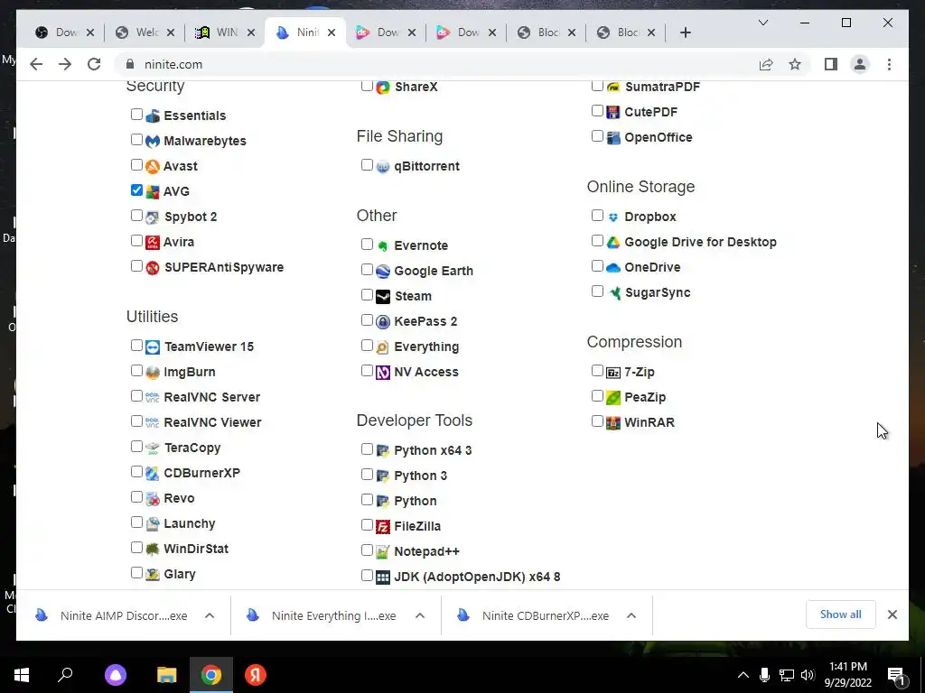
Task: Uncheck the AVG checkbox
Action: click(x=137, y=189)
